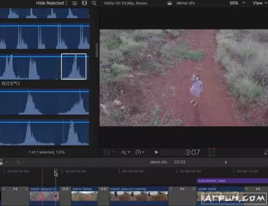Open the 55% zoom level dropdown
This screenshot has width=268, height=206.
pos(236,3)
